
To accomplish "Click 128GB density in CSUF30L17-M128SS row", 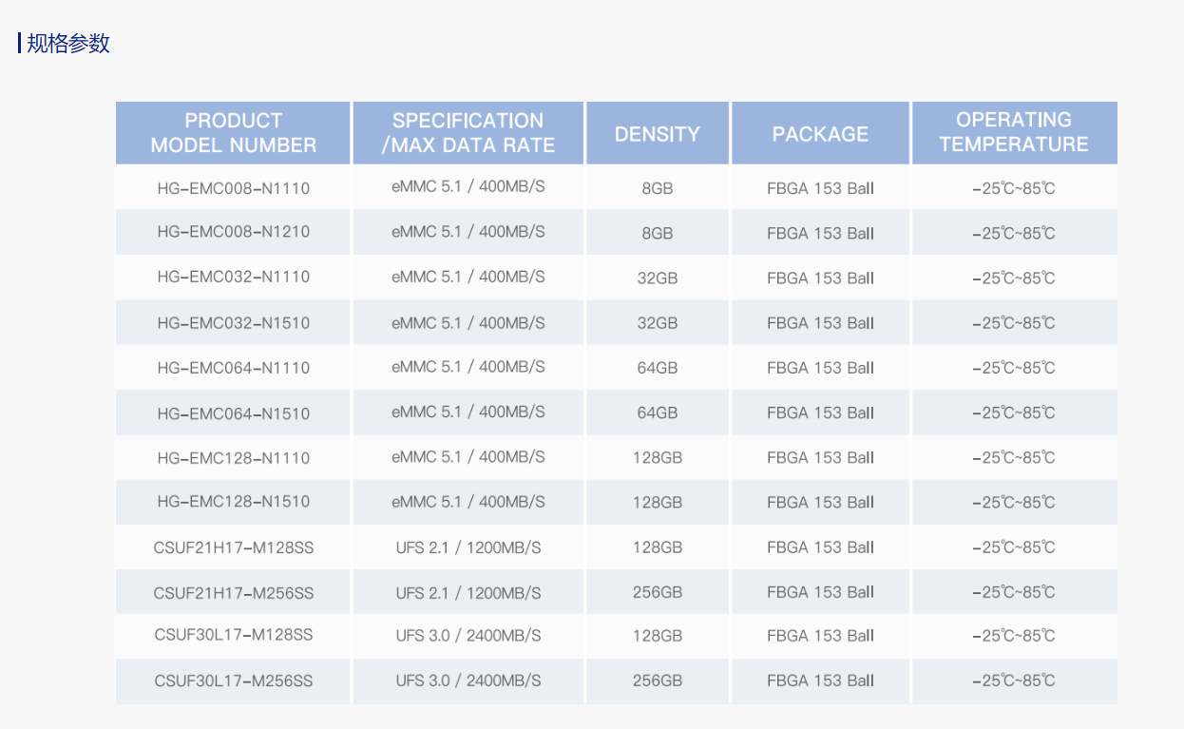I will coord(658,635).
